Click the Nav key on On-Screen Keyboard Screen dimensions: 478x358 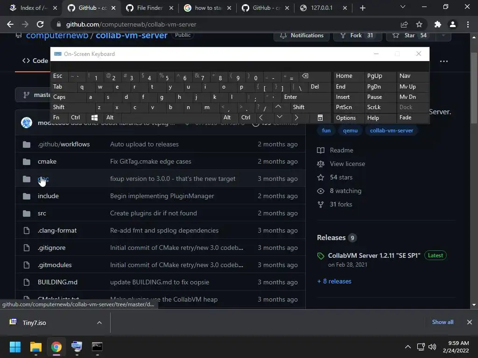(412, 76)
